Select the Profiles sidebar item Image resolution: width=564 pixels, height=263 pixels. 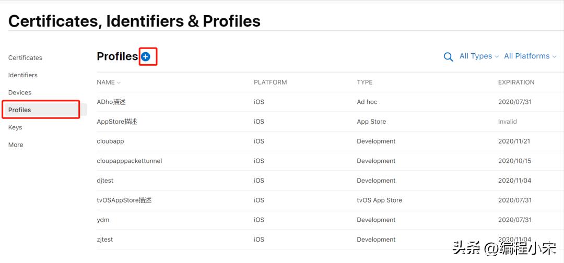tap(20, 110)
